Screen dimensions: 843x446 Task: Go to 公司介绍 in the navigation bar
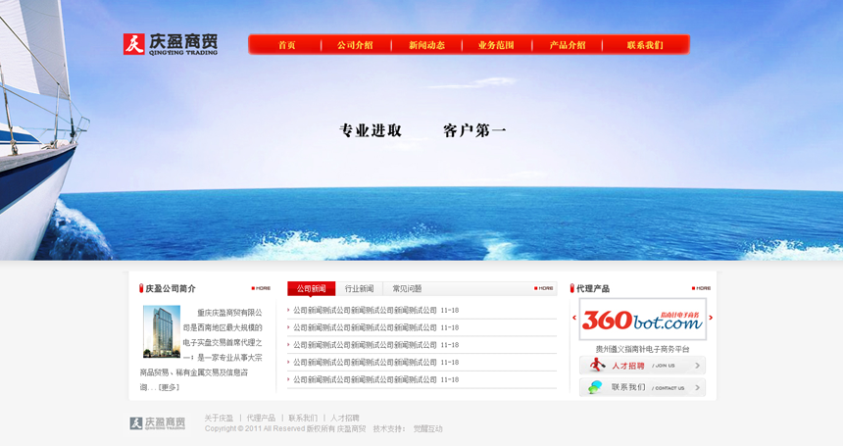click(355, 45)
